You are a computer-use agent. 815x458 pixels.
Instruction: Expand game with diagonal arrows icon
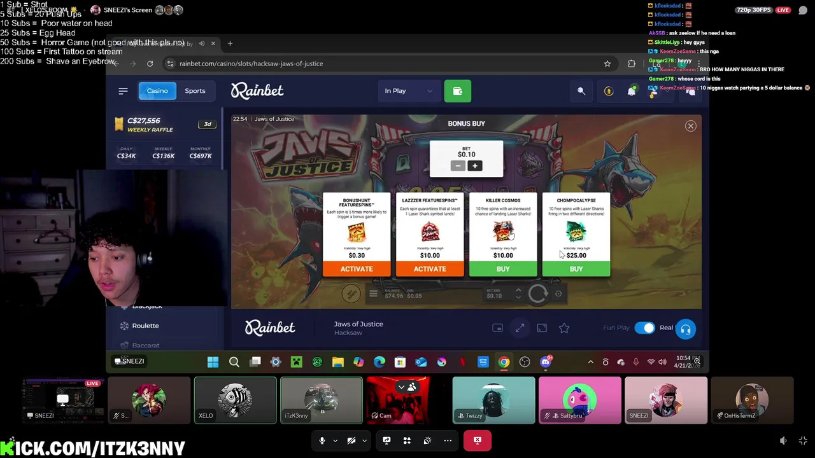coord(520,328)
